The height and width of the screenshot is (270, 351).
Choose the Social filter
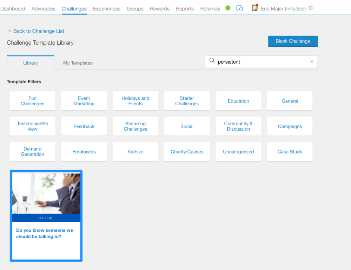(187, 126)
